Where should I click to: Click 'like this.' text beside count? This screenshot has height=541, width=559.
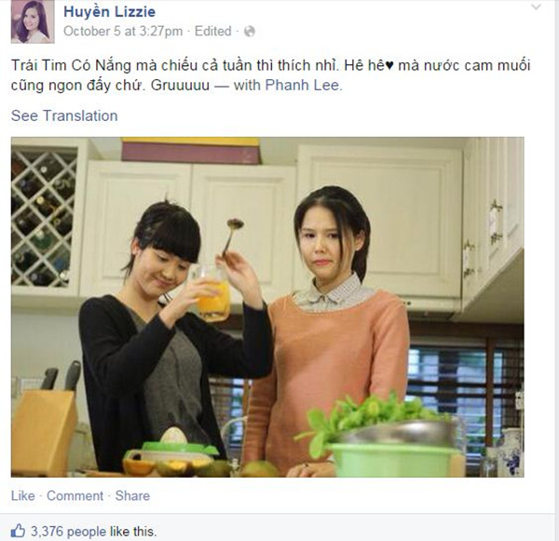point(133,532)
